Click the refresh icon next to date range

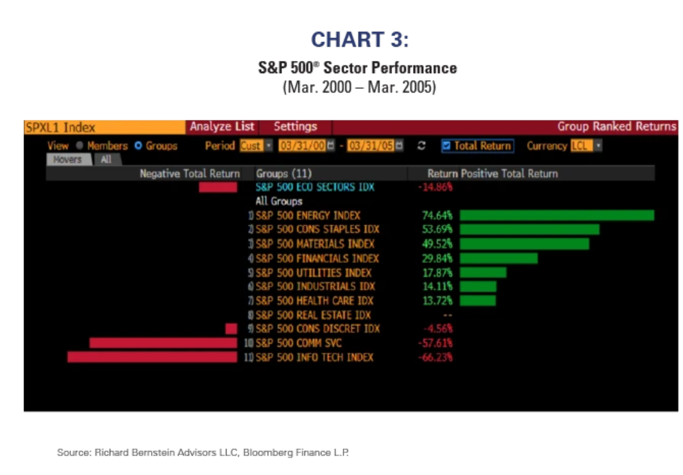coord(421,146)
